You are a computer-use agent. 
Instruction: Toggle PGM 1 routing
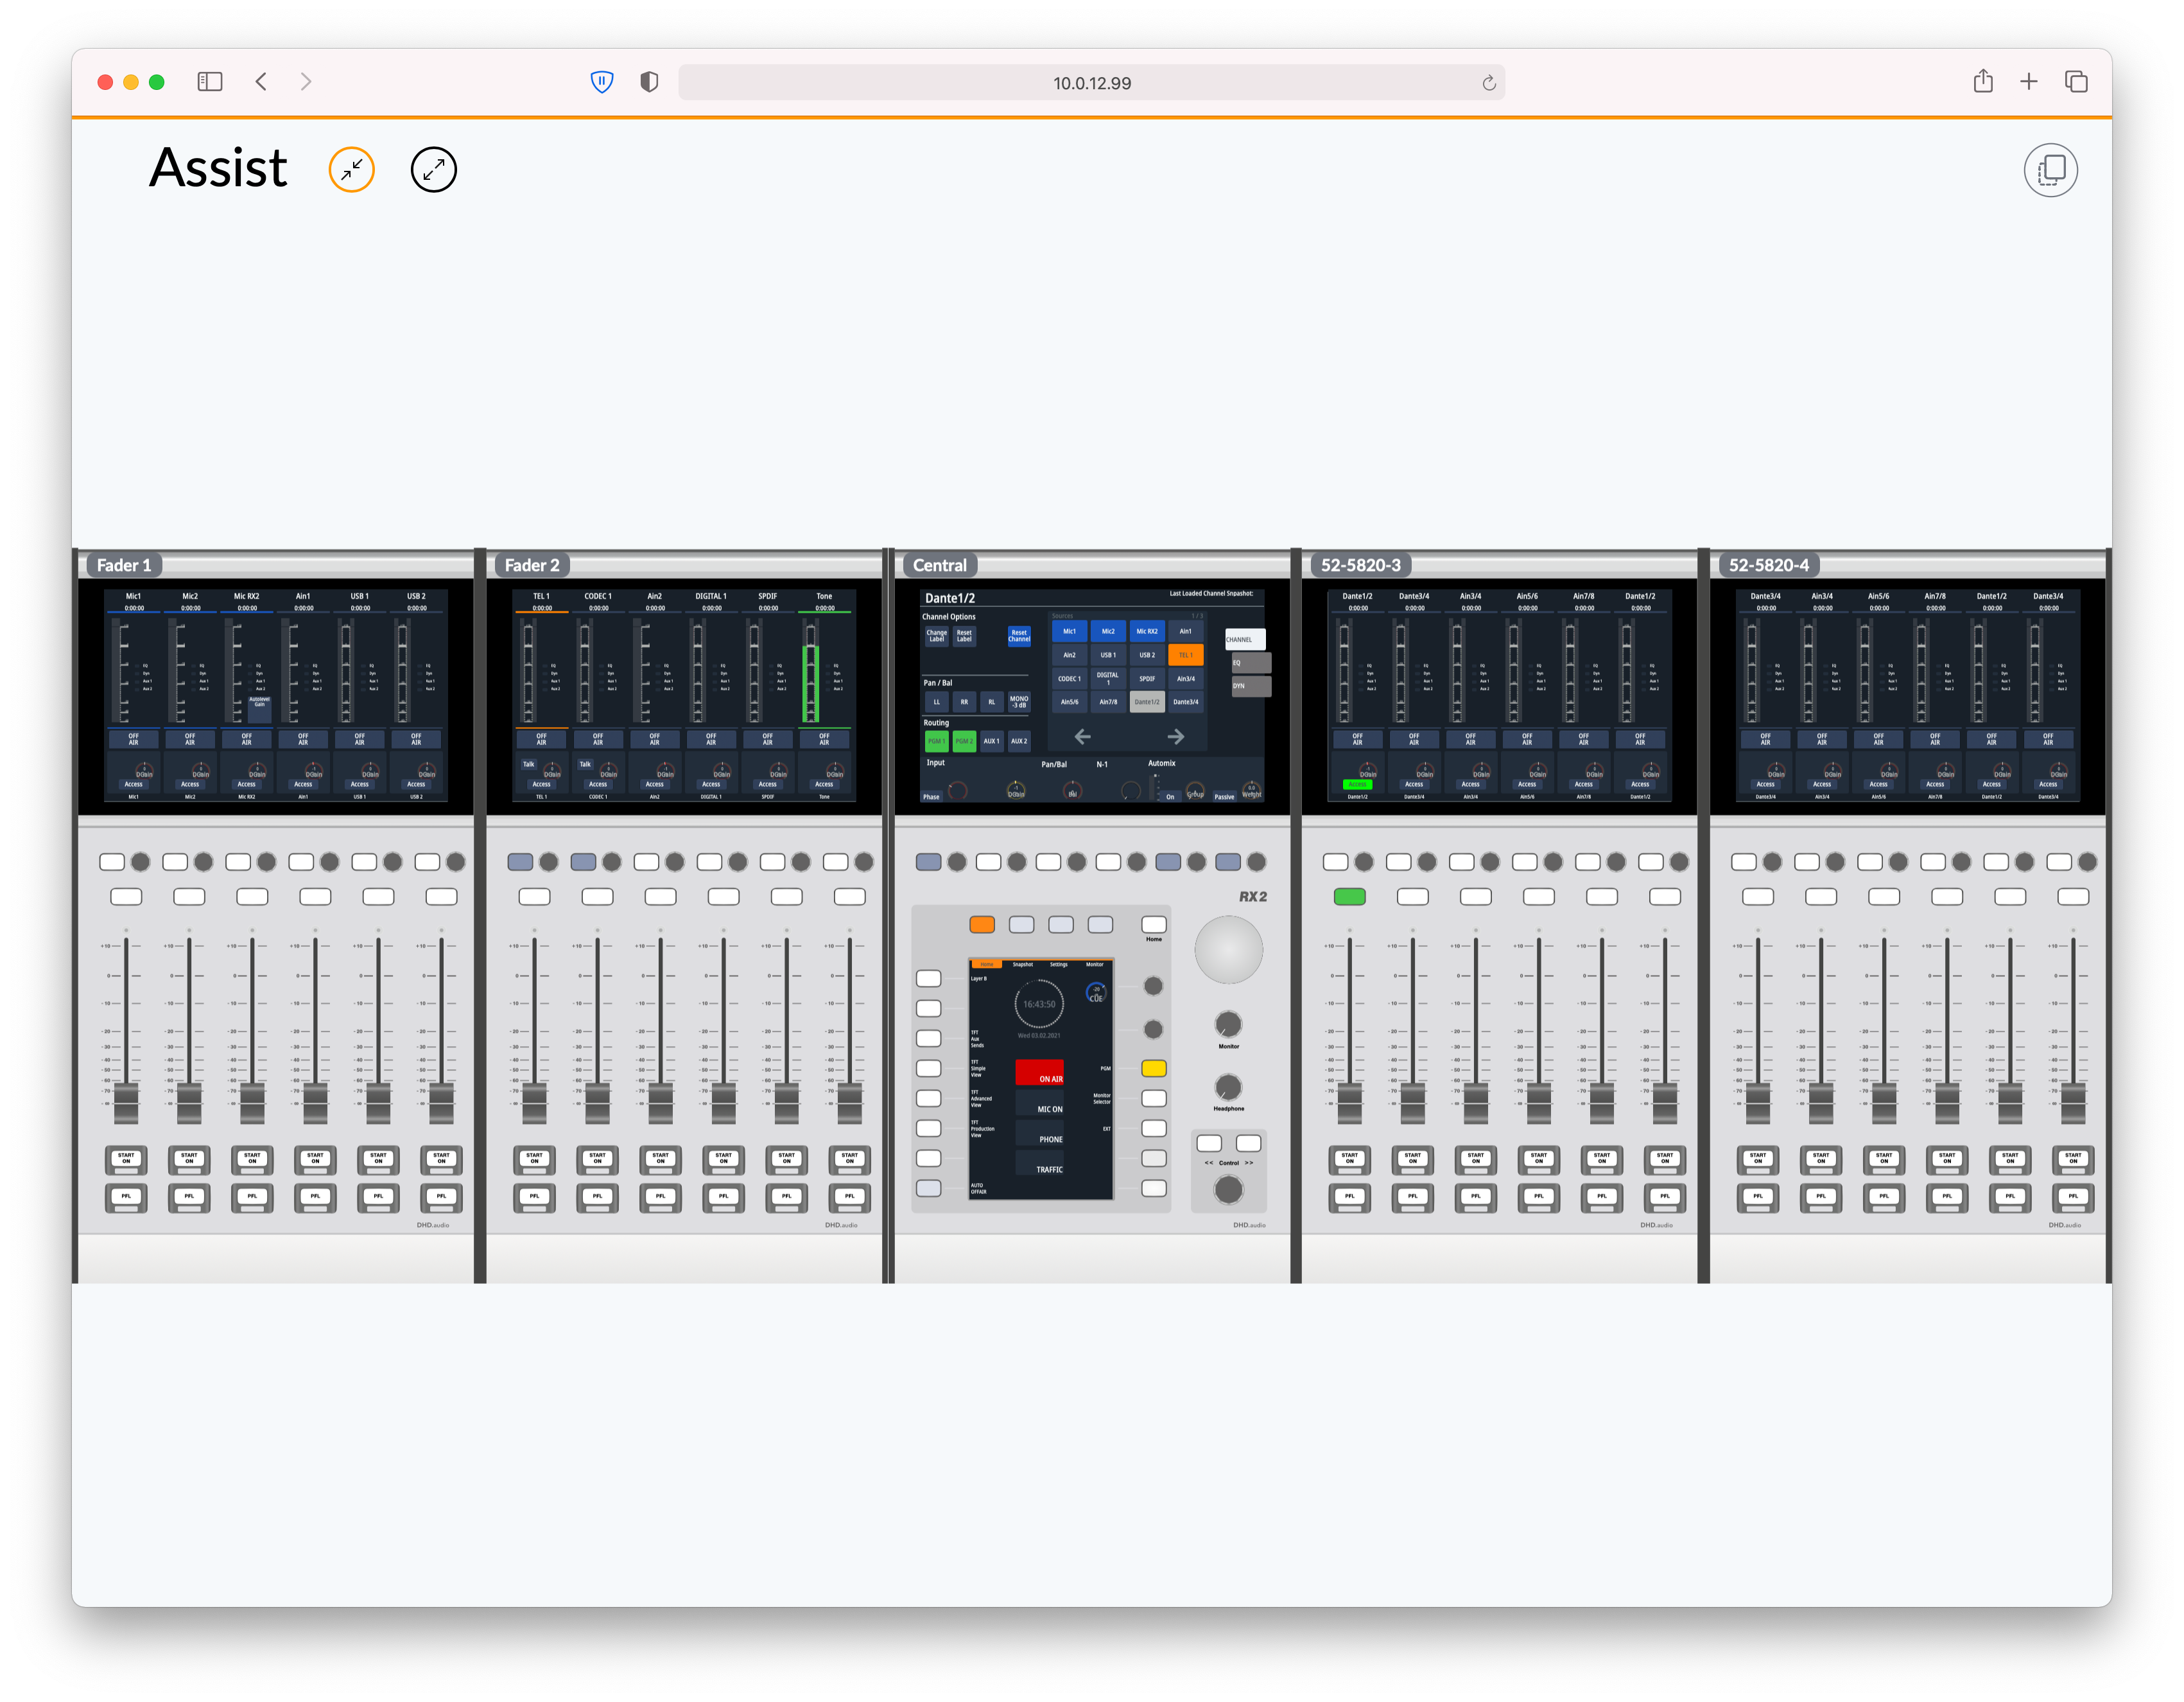tap(936, 741)
